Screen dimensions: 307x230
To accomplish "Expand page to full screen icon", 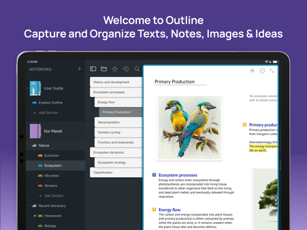I will pyautogui.click(x=272, y=71).
